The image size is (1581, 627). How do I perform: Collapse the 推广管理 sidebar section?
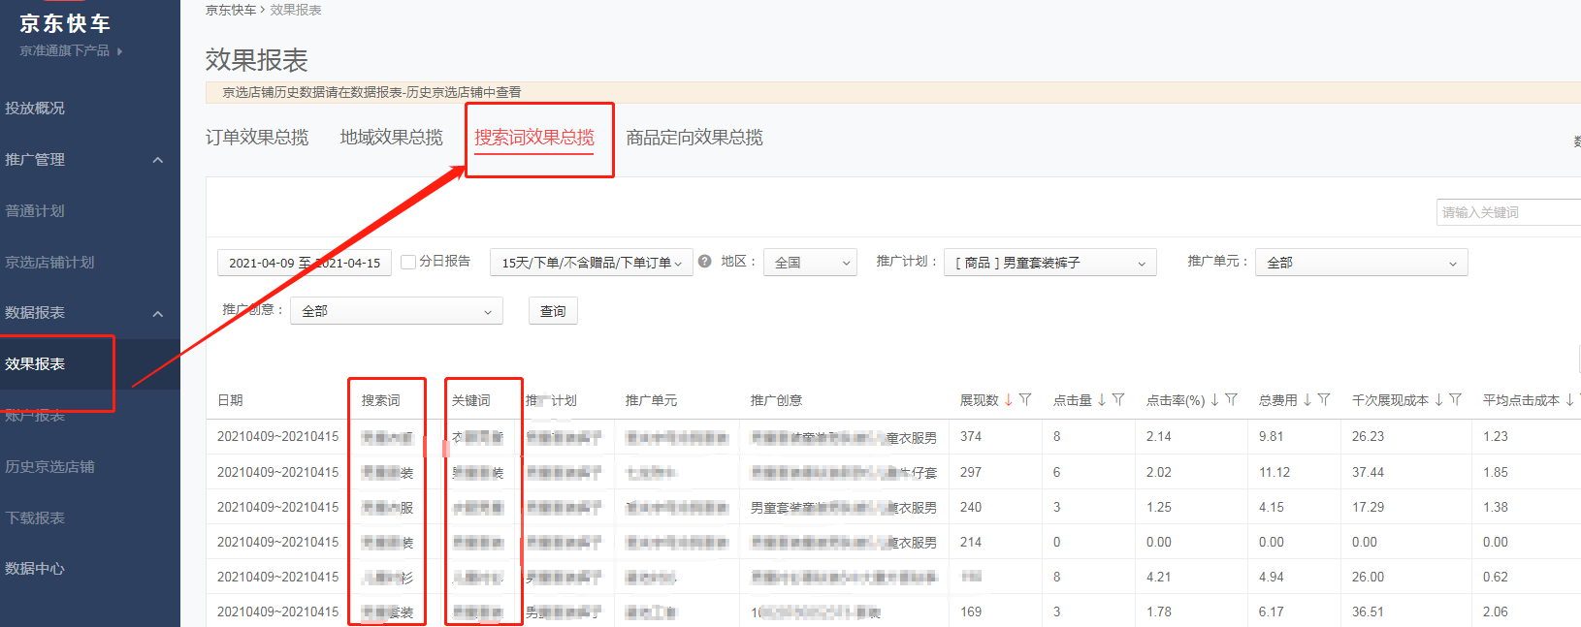point(158,160)
